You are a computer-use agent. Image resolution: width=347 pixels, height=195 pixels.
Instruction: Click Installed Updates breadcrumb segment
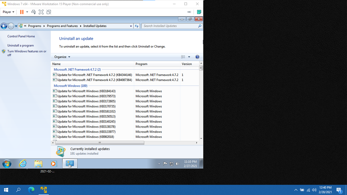(x=95, y=26)
